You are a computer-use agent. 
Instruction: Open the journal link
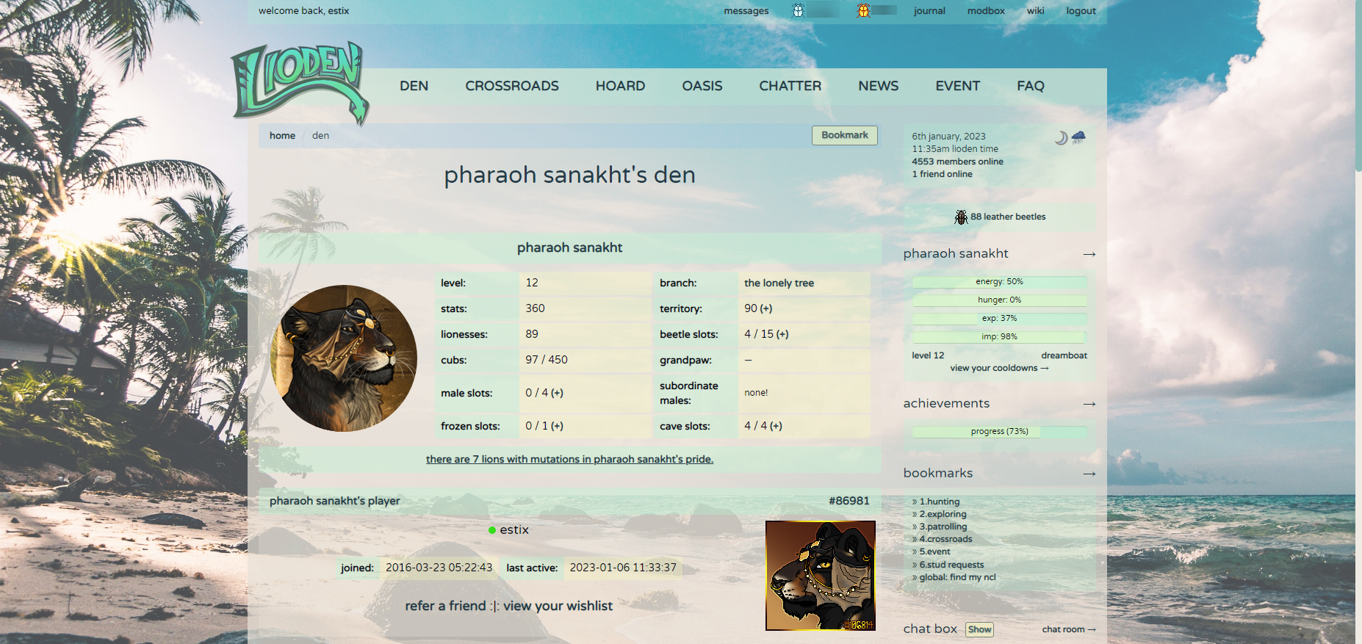pos(929,11)
